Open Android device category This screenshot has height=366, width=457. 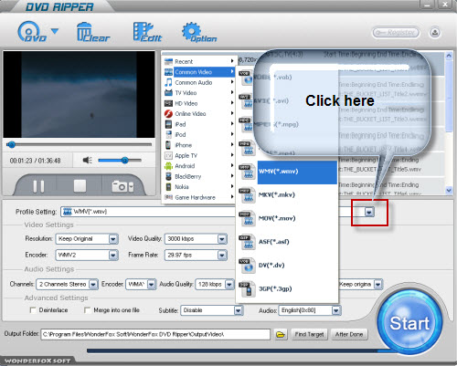pos(199,166)
